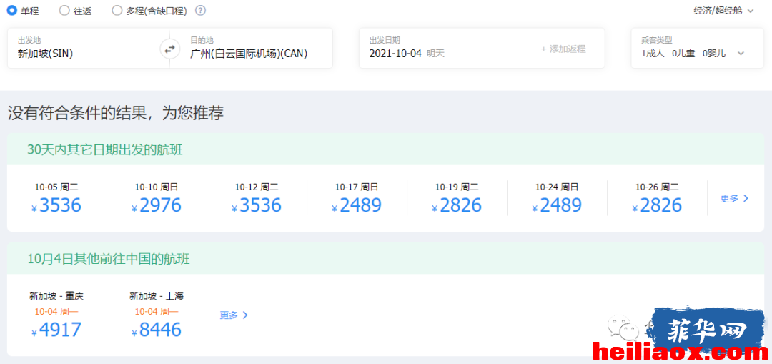Select the 新加坡 - 重庆 flight ¥4917

tap(56, 315)
